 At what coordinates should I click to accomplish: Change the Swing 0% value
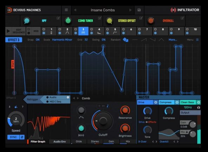pyautogui.click(x=104, y=40)
